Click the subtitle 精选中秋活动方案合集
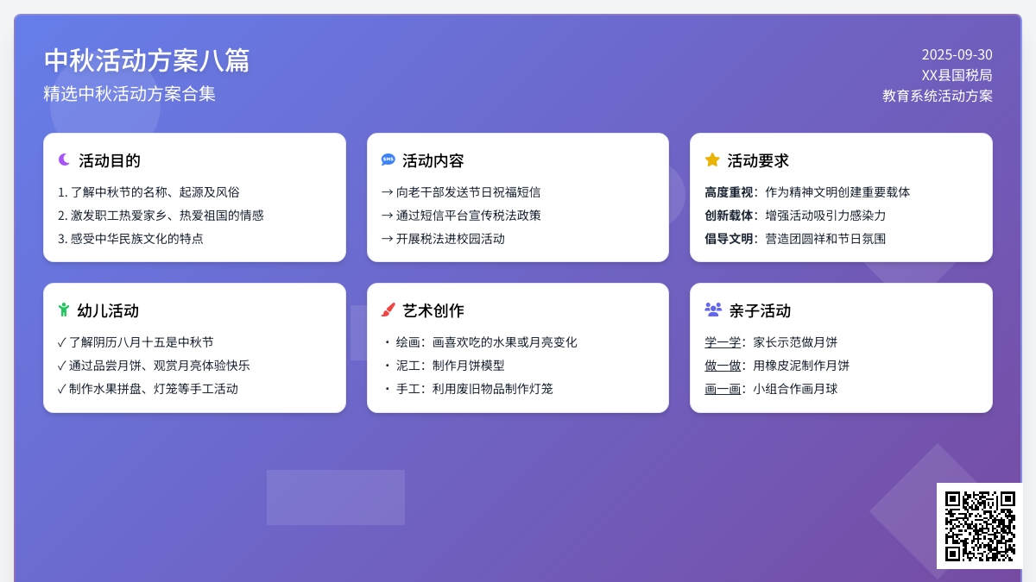This screenshot has height=582, width=1036. pyautogui.click(x=129, y=93)
